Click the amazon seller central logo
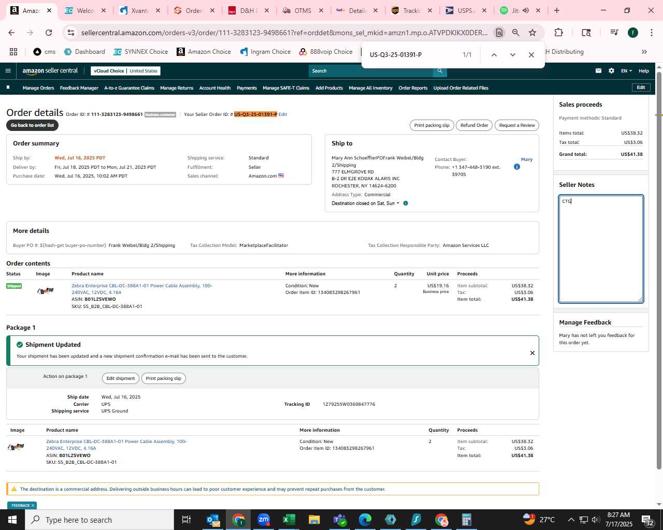This screenshot has width=663, height=530. [50, 71]
